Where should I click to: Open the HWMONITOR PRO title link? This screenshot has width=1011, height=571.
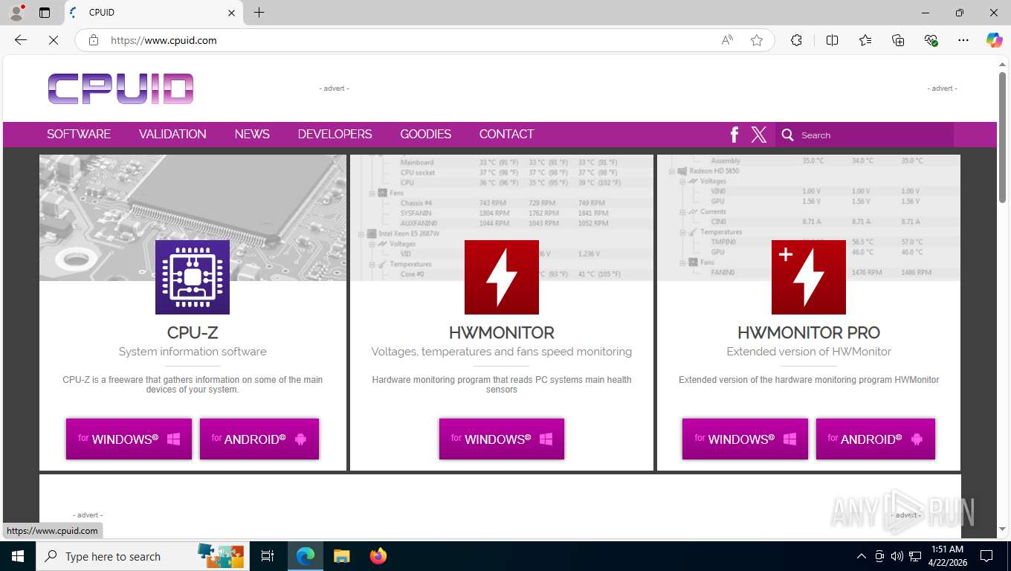(809, 332)
